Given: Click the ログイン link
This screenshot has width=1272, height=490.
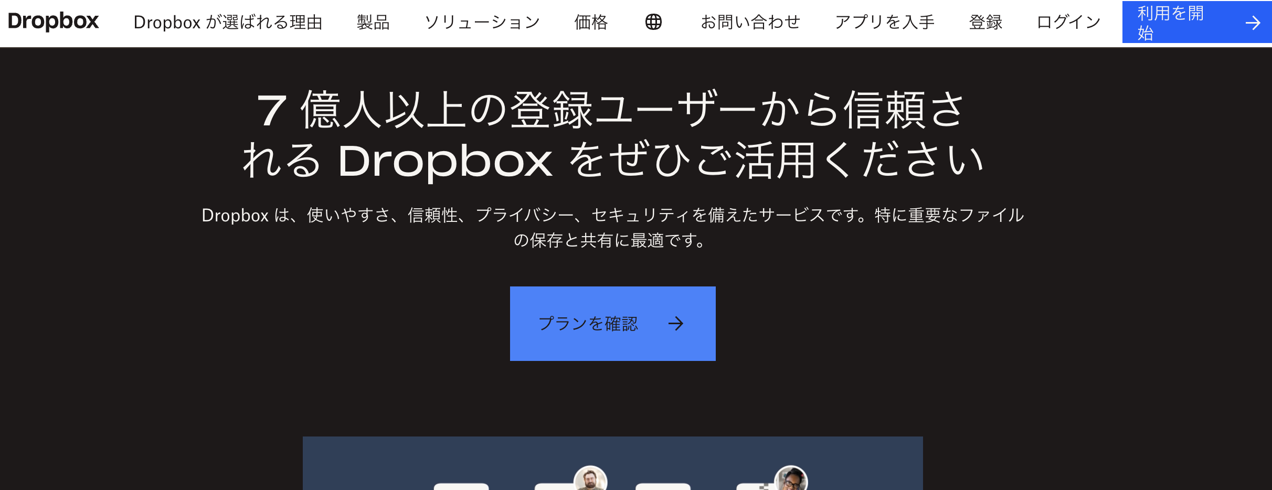Looking at the screenshot, I should 1068,23.
